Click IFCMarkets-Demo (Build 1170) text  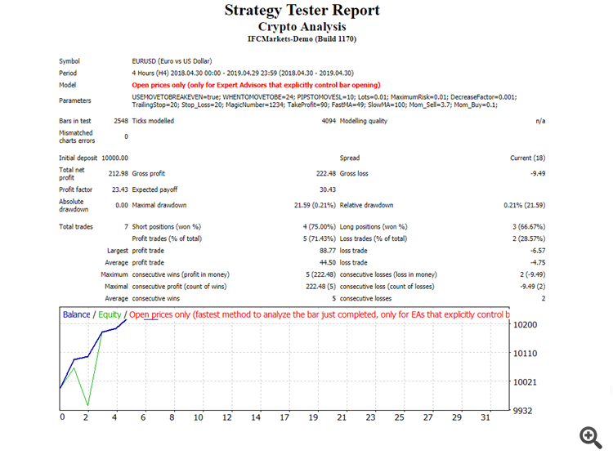(x=302, y=39)
